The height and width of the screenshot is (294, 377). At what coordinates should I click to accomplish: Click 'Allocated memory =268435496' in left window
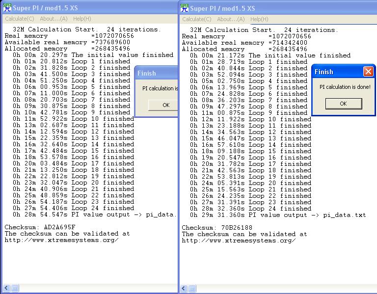(67, 48)
